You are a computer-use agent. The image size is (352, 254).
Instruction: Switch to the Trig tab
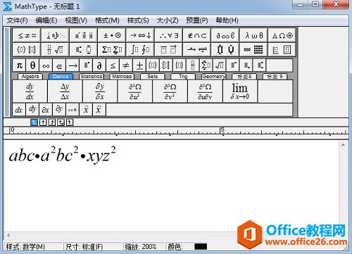coord(183,77)
